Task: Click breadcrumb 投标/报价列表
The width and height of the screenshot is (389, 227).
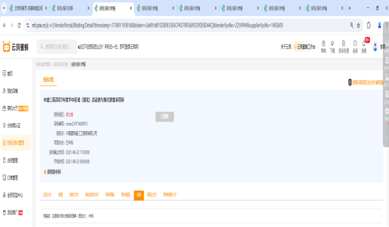Action: 61,65
